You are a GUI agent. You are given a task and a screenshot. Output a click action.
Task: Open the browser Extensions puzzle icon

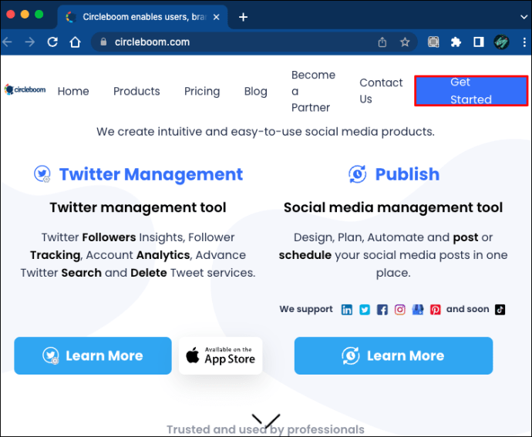point(456,42)
